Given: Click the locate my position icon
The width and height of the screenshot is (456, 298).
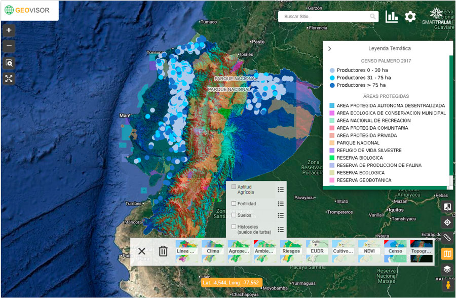Looking at the screenshot, I should tap(447, 222).
